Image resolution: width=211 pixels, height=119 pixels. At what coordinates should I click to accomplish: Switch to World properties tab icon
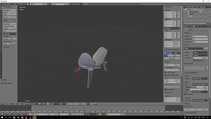point(196,26)
